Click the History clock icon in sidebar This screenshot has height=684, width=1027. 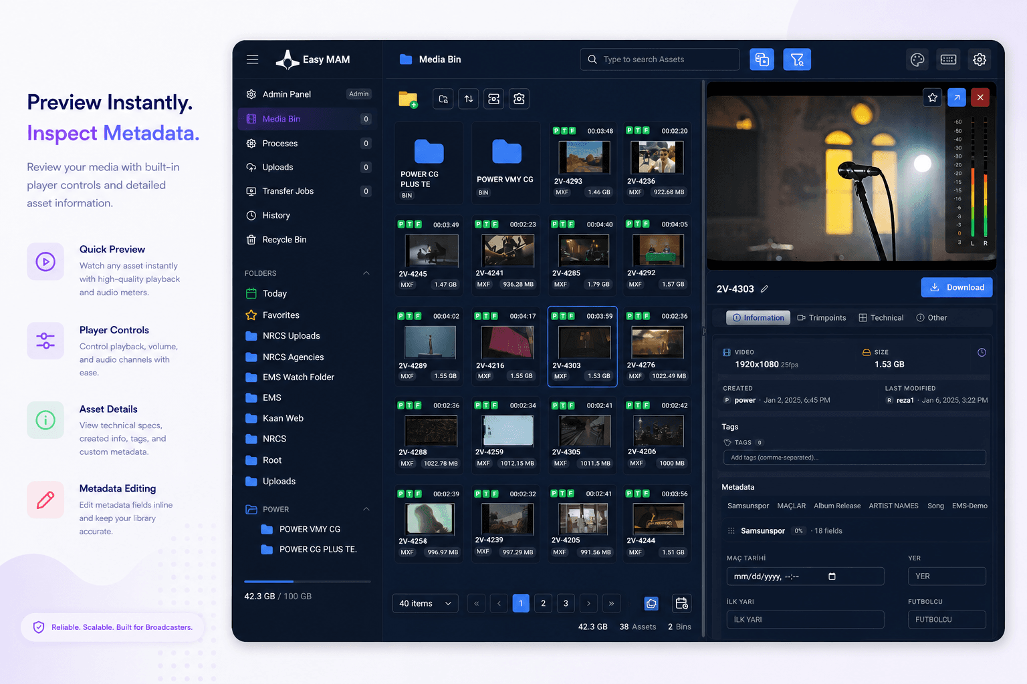click(x=251, y=216)
